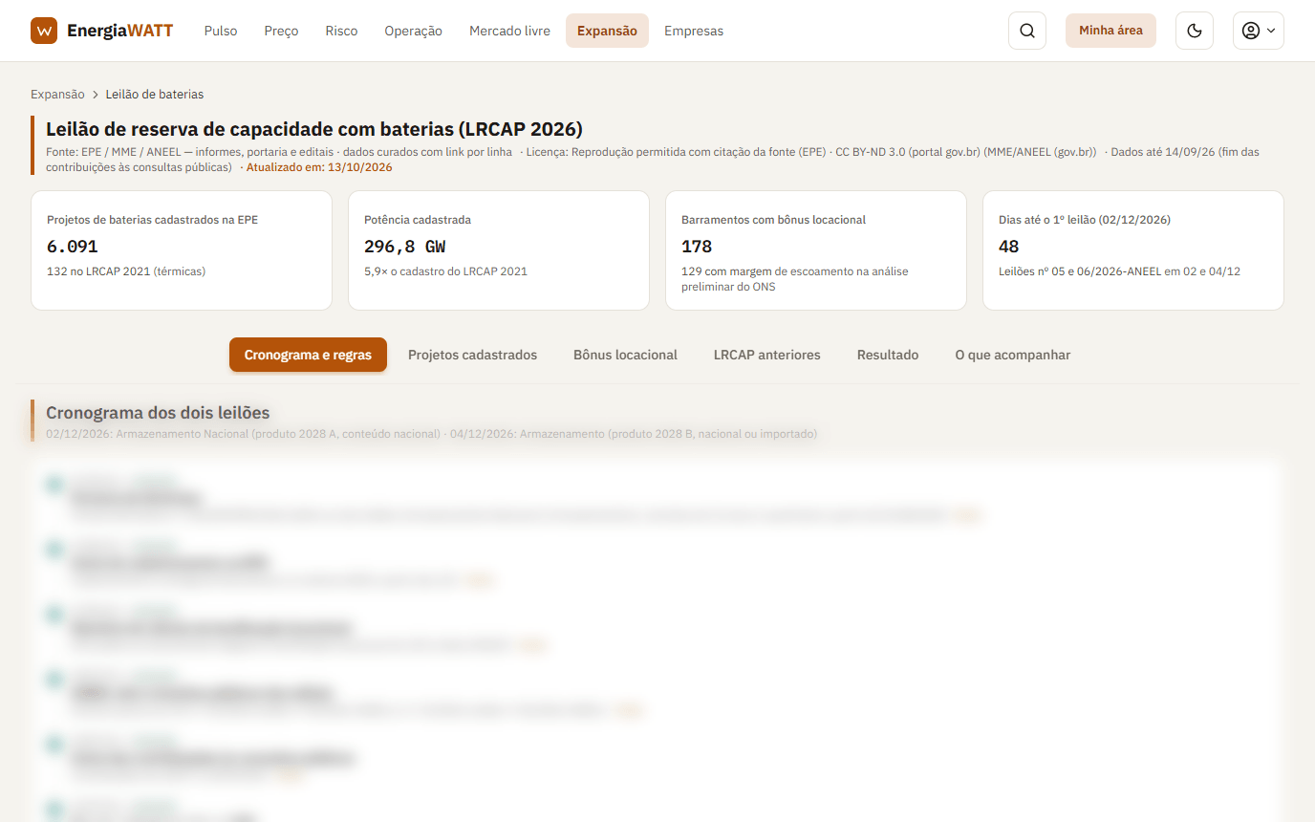This screenshot has width=1315, height=822.
Task: Open the Operação menu
Action: [413, 31]
